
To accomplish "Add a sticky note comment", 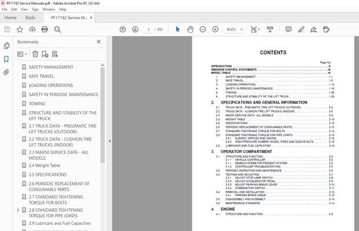I will click(x=288, y=30).
